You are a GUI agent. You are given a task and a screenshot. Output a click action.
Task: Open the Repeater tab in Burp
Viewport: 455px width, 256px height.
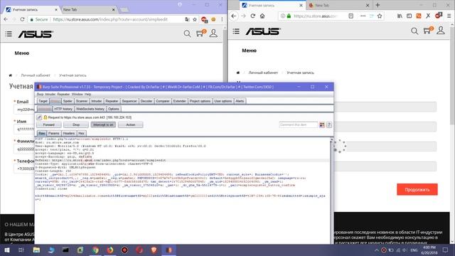(x=112, y=101)
